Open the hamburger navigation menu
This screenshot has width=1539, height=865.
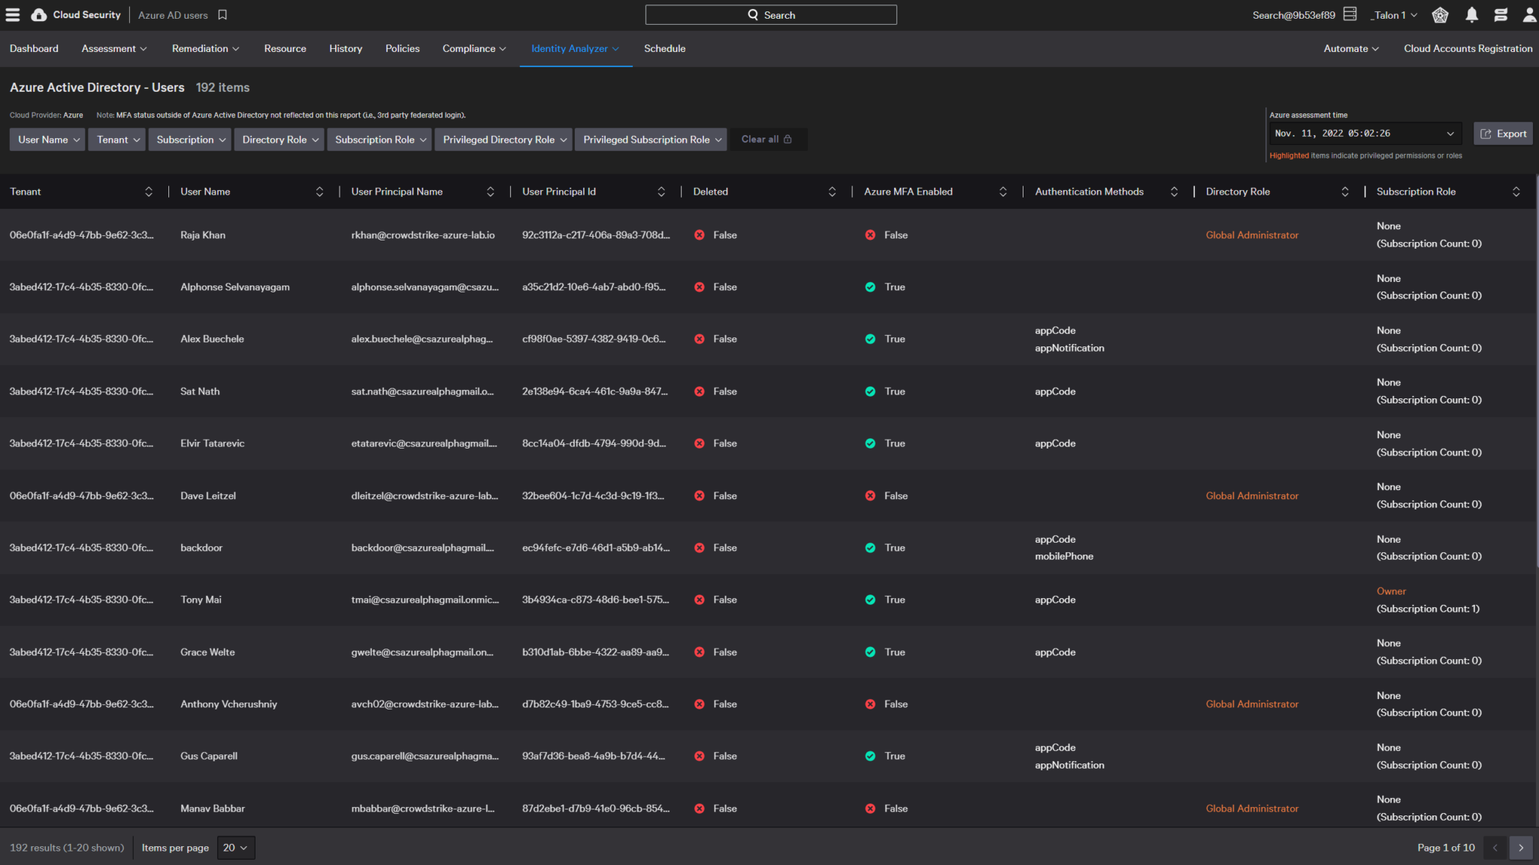point(12,14)
